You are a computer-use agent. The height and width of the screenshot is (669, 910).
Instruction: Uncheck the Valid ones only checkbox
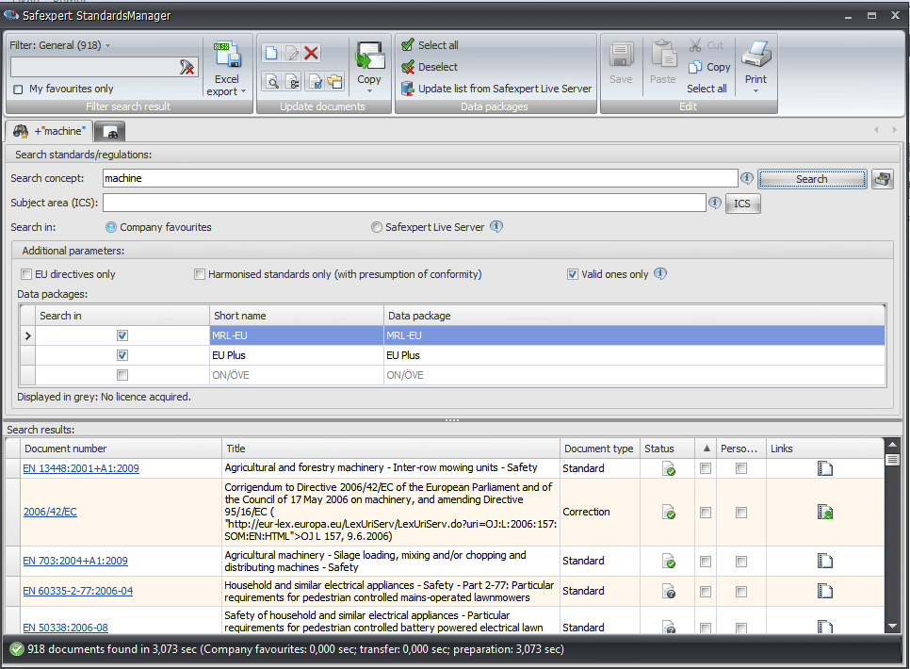click(573, 274)
